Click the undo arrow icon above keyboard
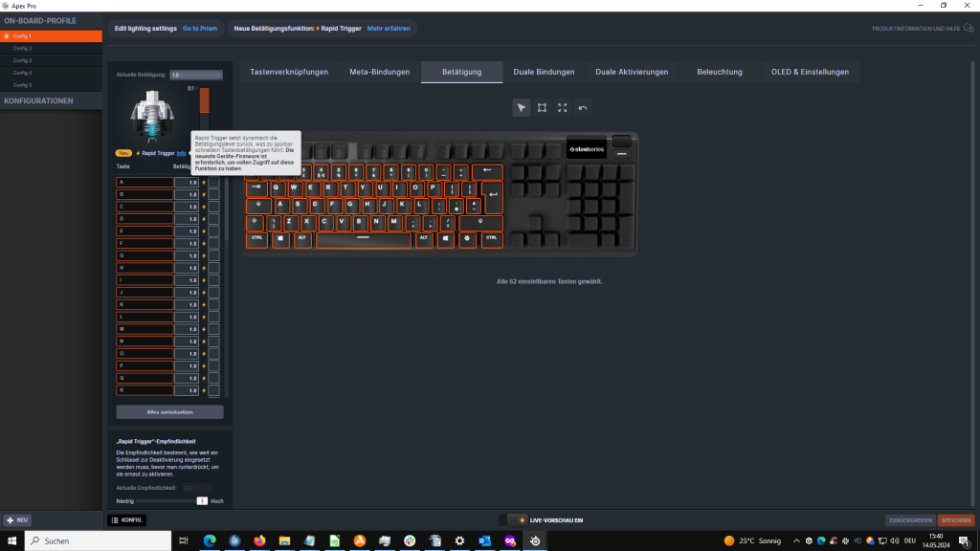The width and height of the screenshot is (980, 551). pos(583,108)
